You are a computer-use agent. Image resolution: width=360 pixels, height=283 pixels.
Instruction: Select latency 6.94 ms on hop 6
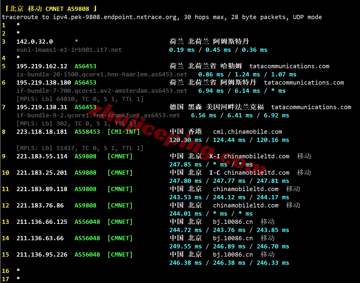coord(211,91)
